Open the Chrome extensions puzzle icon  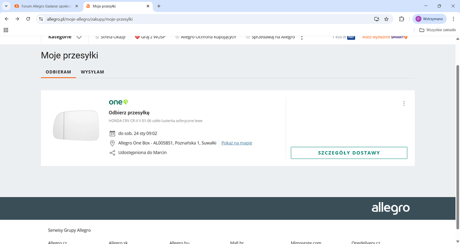[402, 19]
